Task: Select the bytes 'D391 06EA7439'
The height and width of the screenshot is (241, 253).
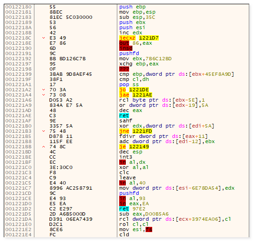Action: pos(71,219)
